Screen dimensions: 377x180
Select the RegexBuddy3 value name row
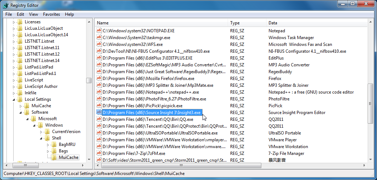click(164, 71)
